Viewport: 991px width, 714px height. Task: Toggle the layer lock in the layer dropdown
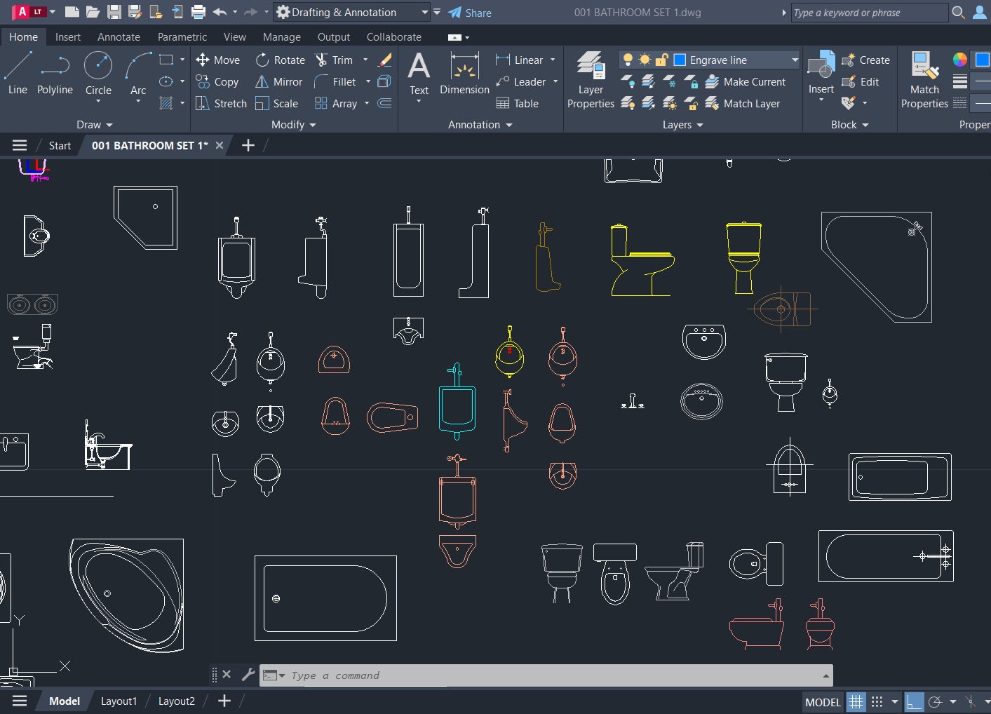(662, 60)
